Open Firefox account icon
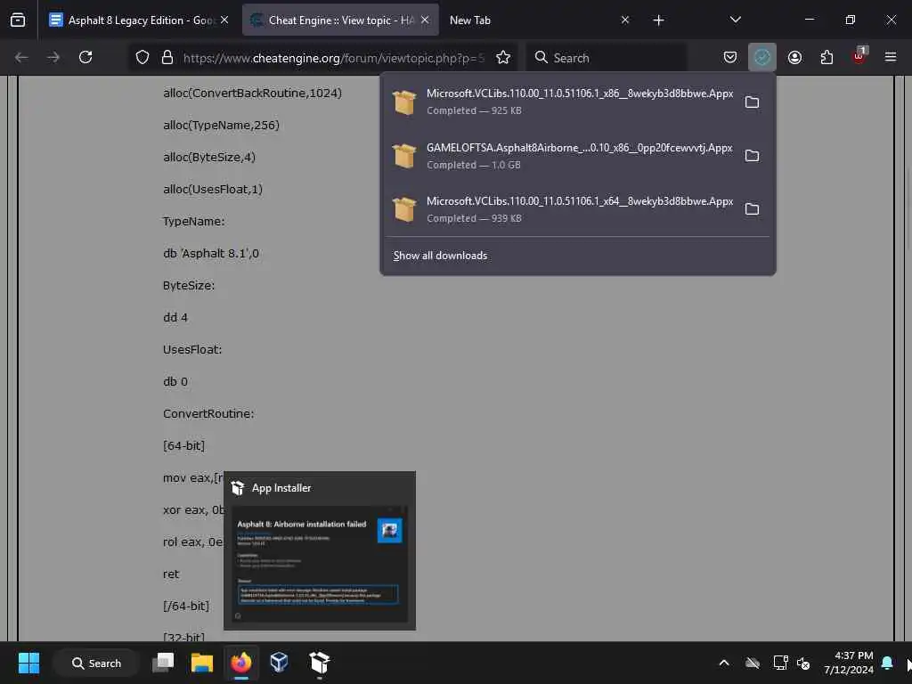 pyautogui.click(x=794, y=58)
